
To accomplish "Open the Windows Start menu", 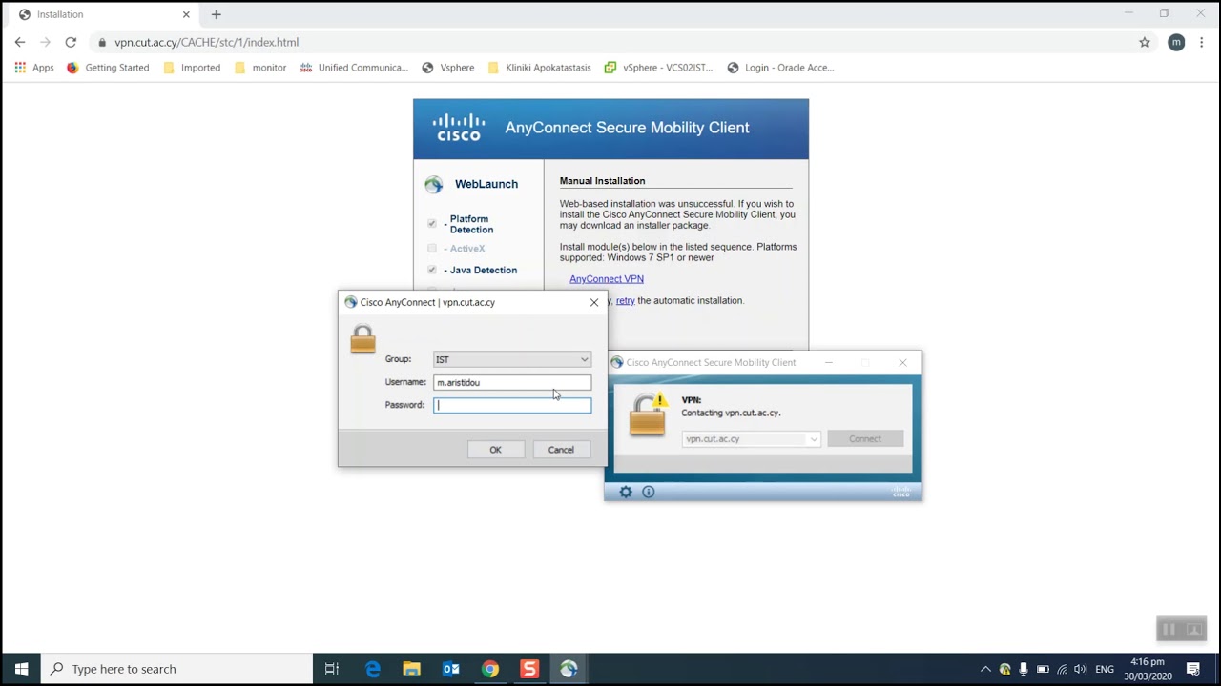I will pyautogui.click(x=21, y=669).
